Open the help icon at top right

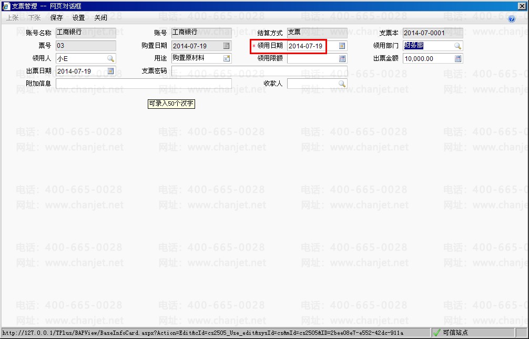coord(512,19)
